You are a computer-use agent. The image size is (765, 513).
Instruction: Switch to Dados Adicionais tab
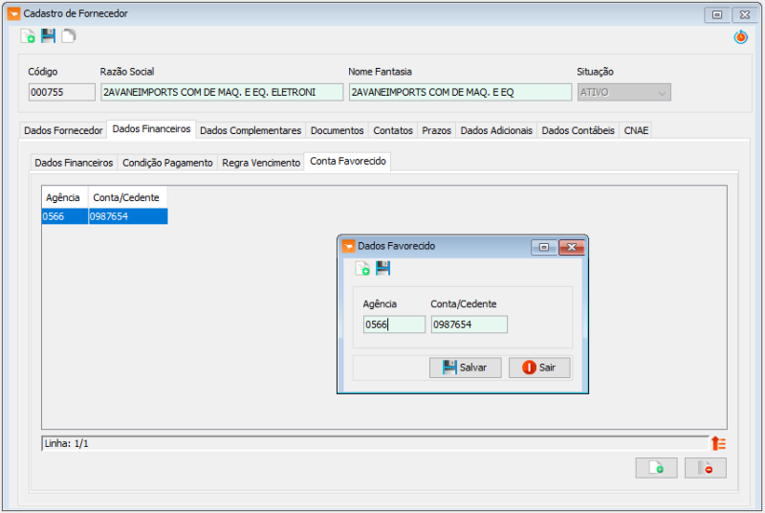(496, 130)
